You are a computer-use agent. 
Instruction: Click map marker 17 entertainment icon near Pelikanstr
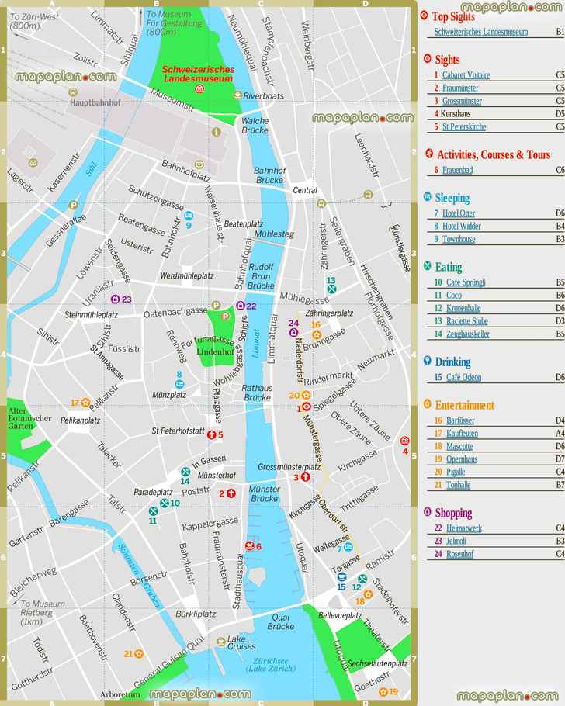pos(85,403)
